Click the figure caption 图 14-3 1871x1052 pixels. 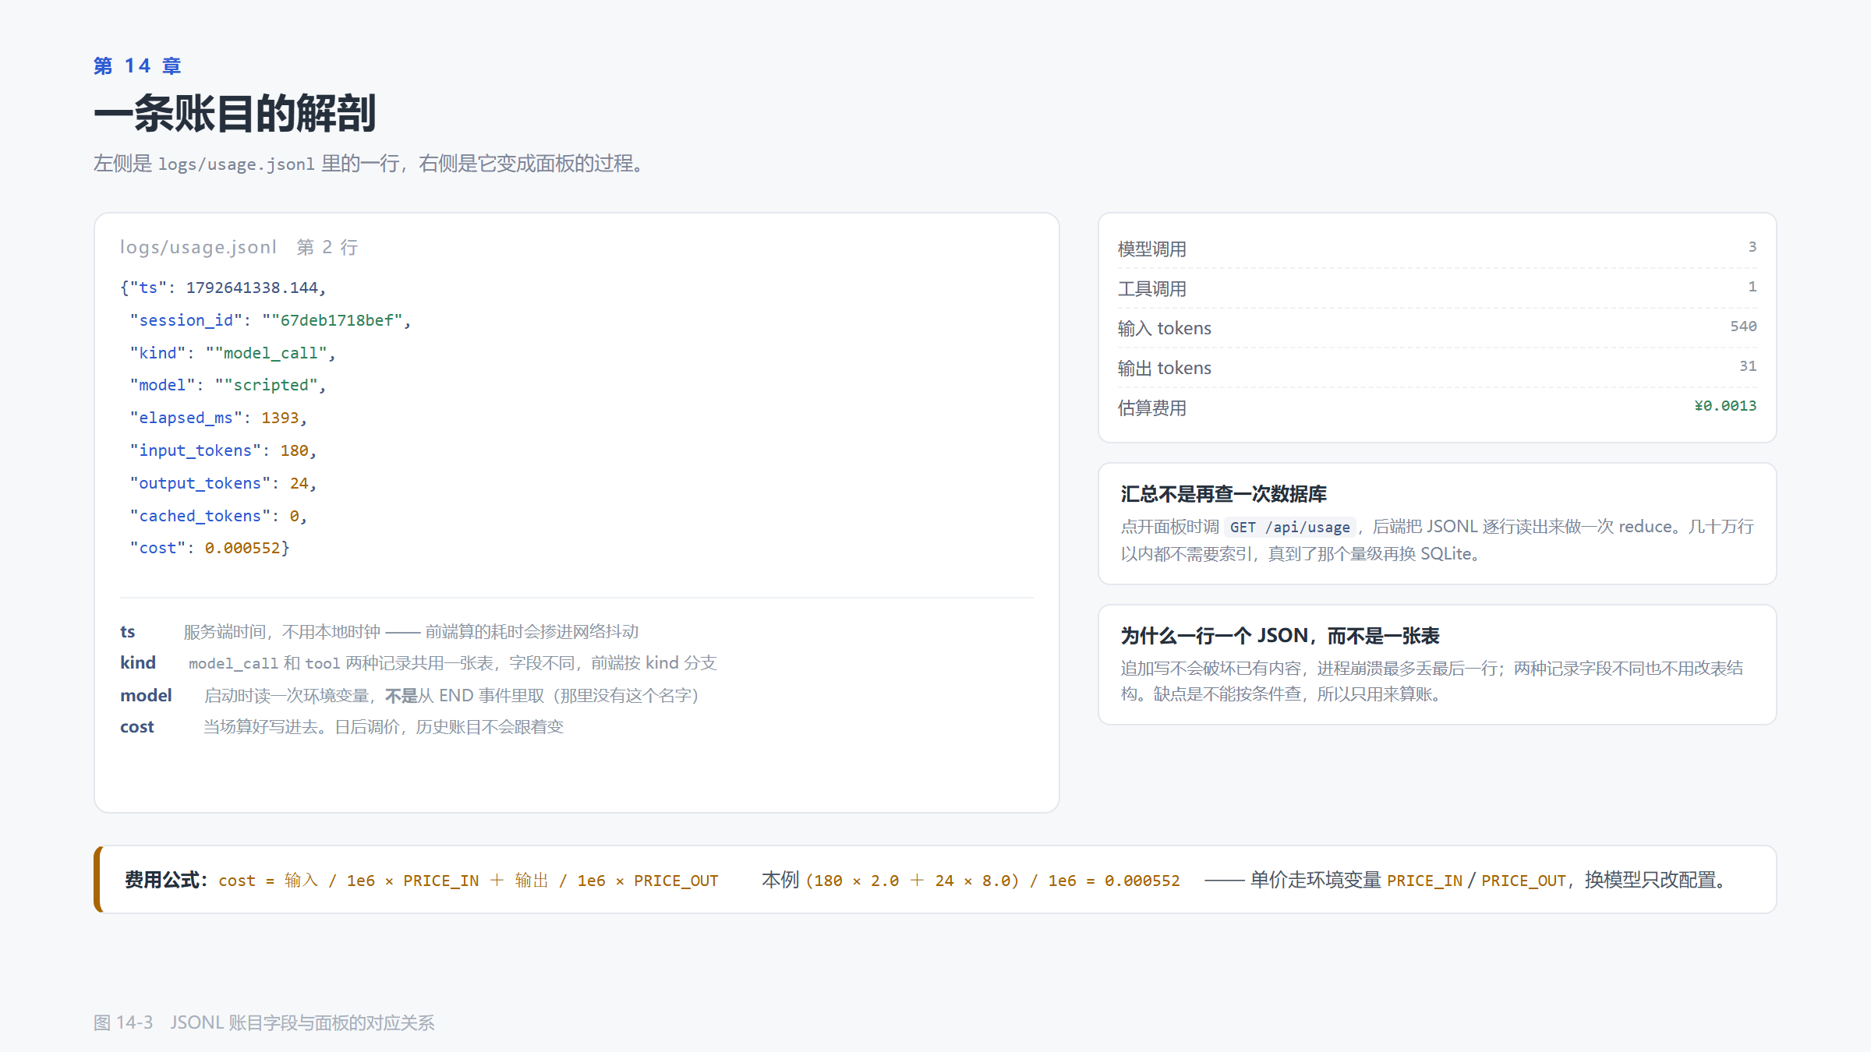(x=263, y=1022)
